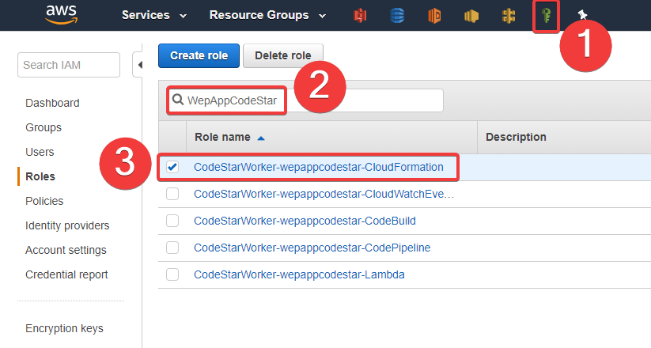Open the red service shortcut icon
Image resolution: width=651 pixels, height=348 pixels.
(x=360, y=16)
